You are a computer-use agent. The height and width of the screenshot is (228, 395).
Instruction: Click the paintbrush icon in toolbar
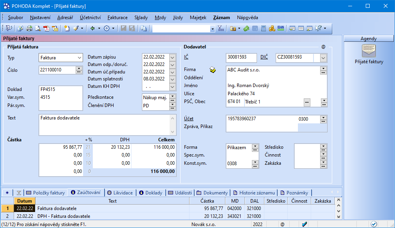point(76,28)
